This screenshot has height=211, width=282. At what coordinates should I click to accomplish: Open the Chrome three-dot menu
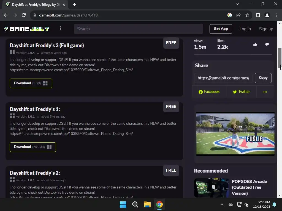click(x=276, y=15)
